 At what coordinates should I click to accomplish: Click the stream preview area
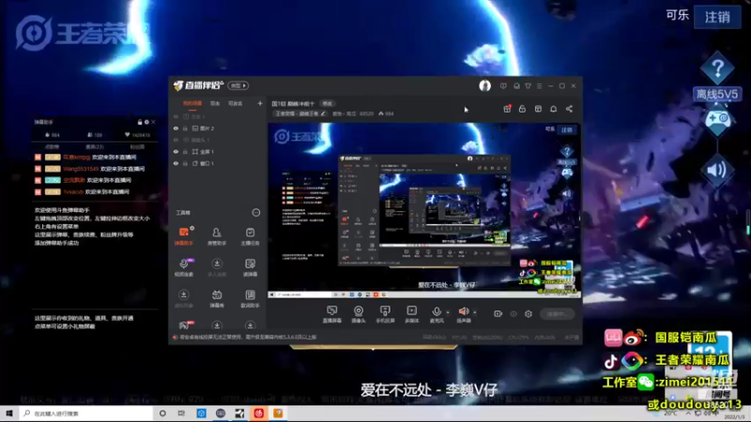point(424,210)
